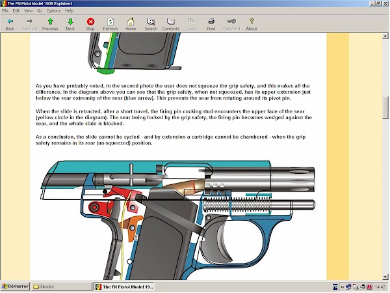Switch to the Ebooks taskbar window
Screen dimensions: 390x293
pyautogui.click(x=62, y=286)
